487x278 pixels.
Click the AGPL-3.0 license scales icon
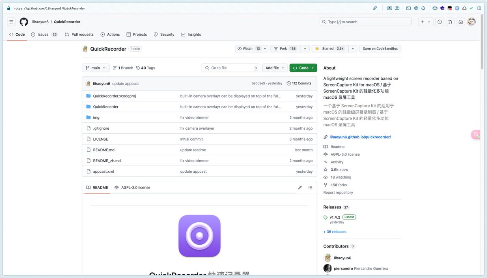tap(116, 187)
